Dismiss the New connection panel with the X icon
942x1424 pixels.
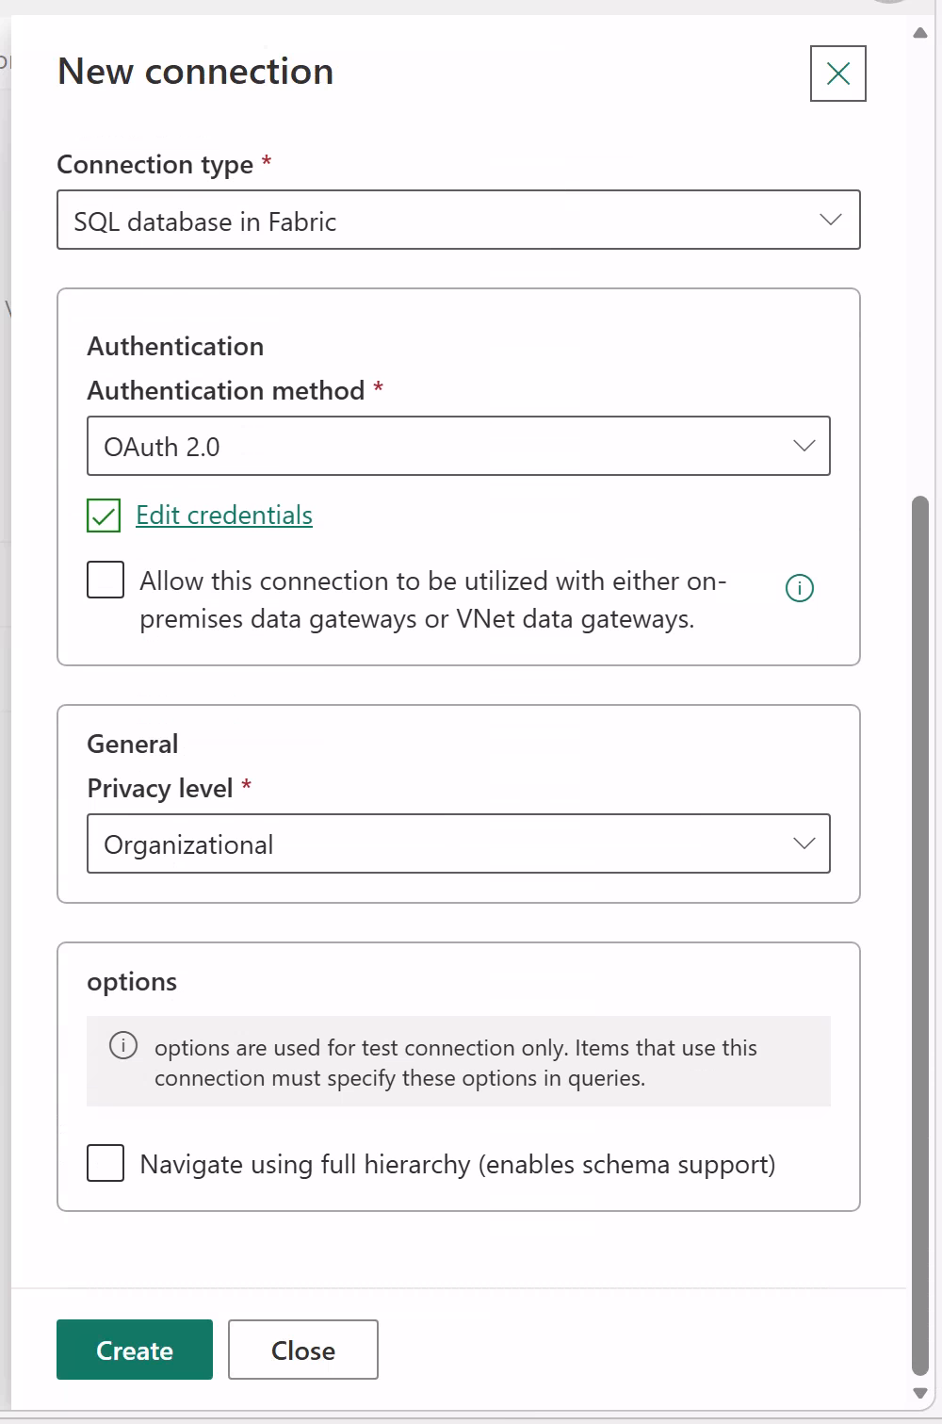click(837, 74)
